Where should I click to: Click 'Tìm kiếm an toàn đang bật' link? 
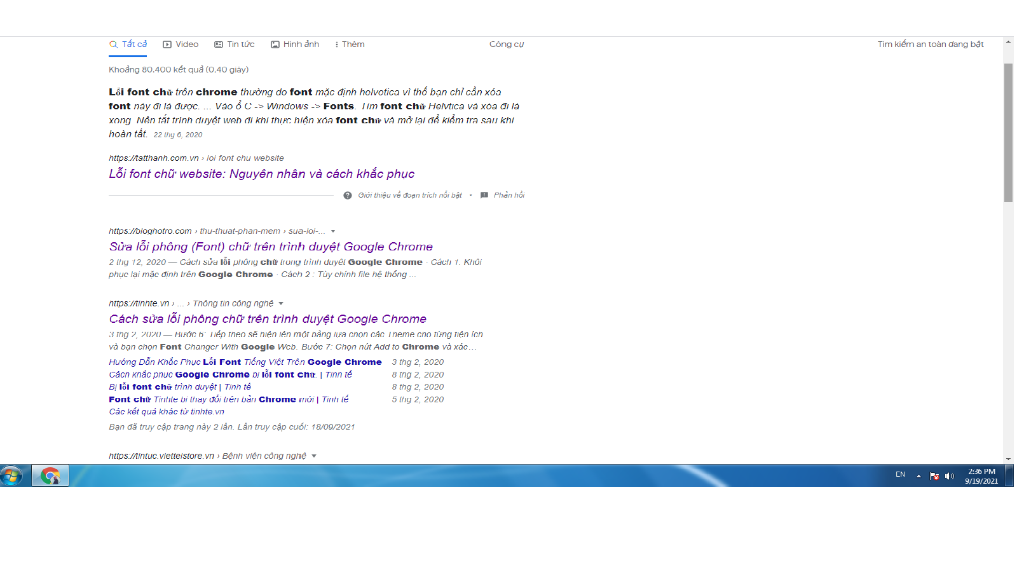coord(931,44)
